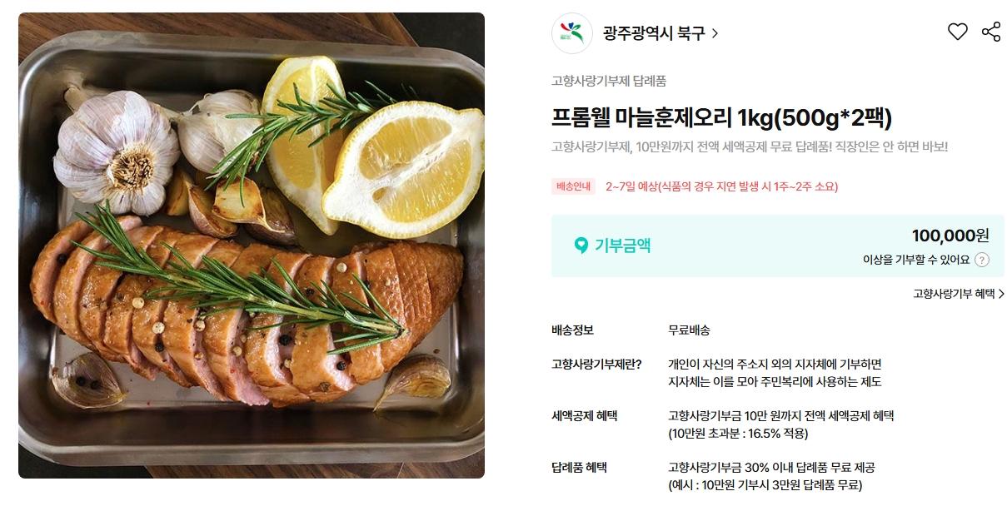Image resolution: width=1007 pixels, height=511 pixels.
Task: Click the smoked duck product image
Action: click(x=252, y=246)
